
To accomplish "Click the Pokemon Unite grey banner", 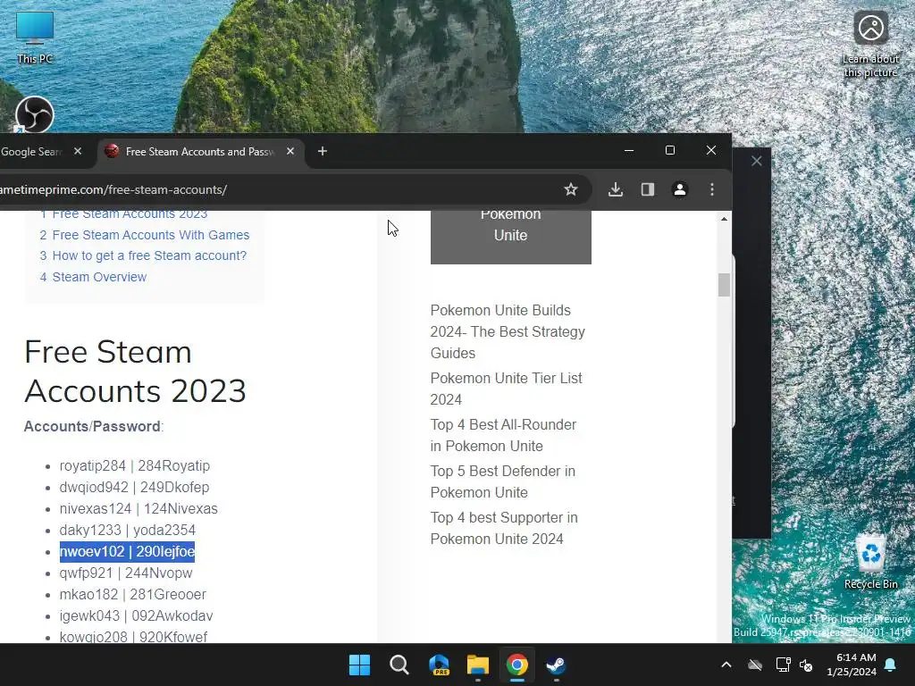I will point(510,236).
